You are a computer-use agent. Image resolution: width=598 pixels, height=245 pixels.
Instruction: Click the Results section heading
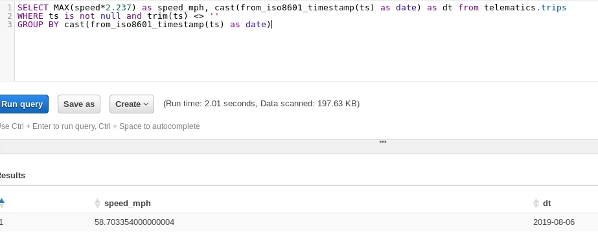[x=12, y=176]
